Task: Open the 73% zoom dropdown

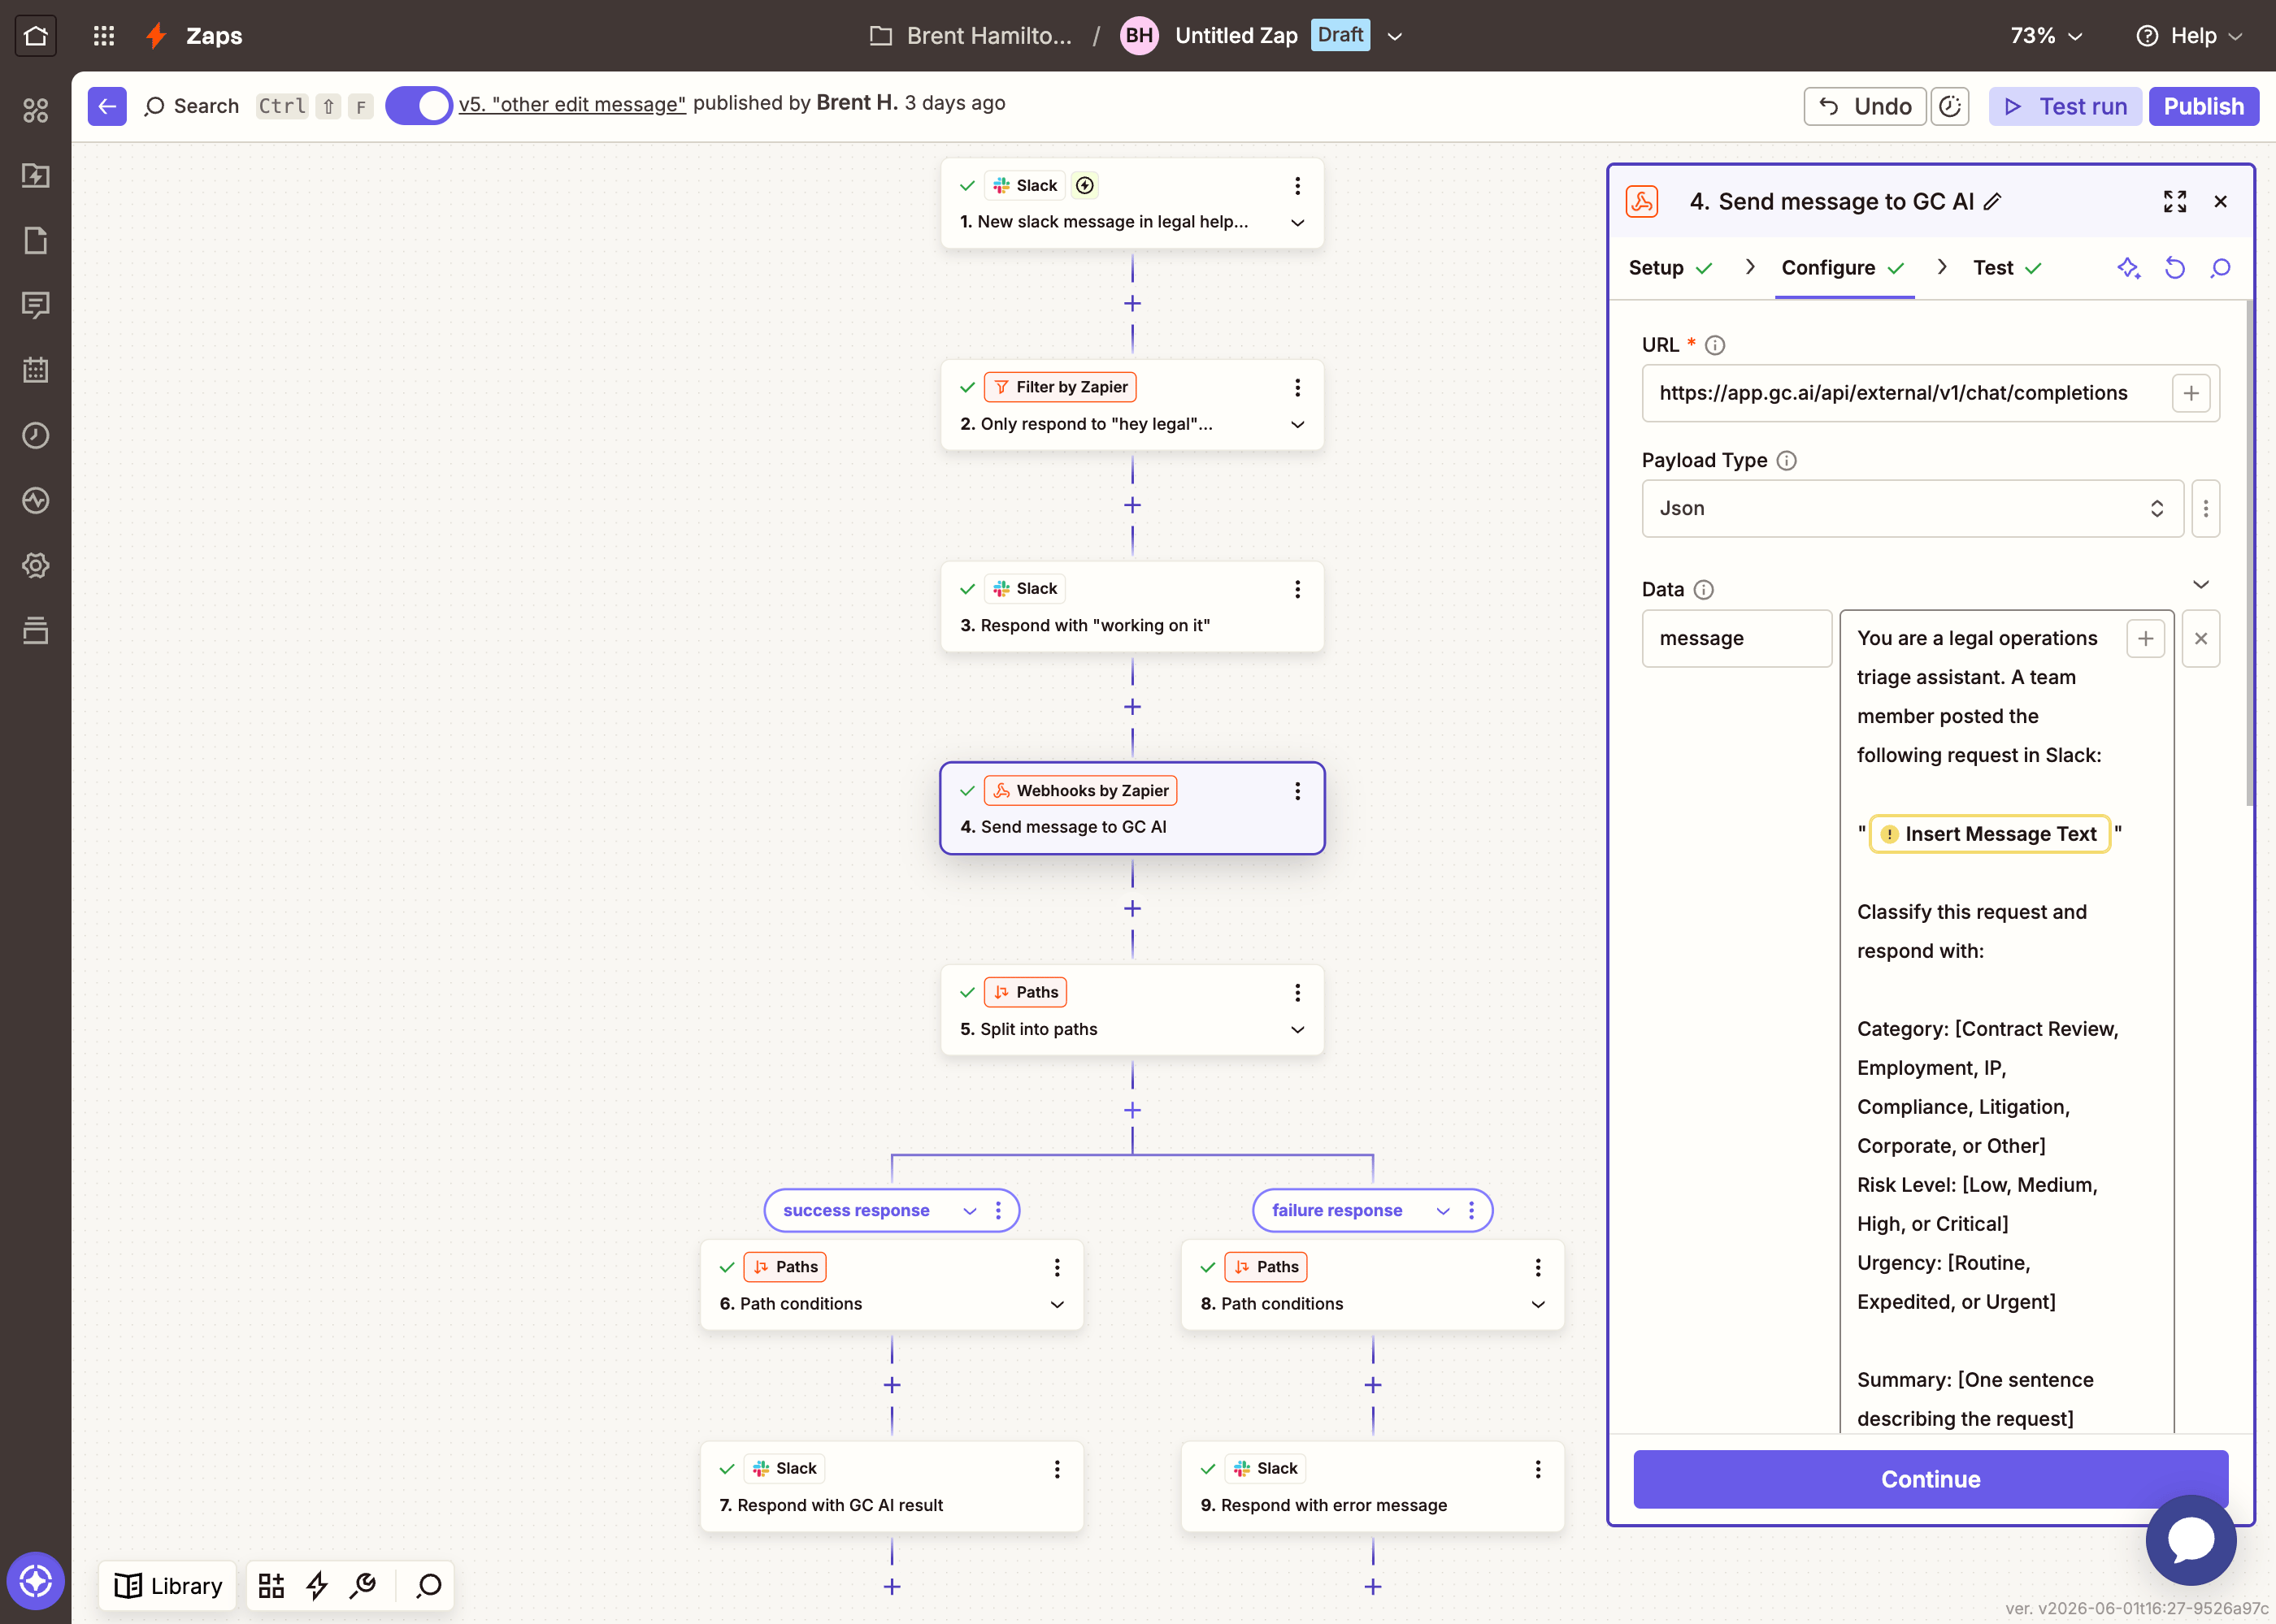Action: click(x=2047, y=36)
